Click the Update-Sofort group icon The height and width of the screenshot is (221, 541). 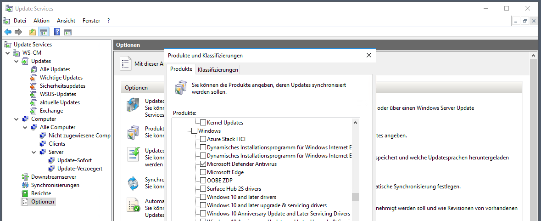pos(51,160)
